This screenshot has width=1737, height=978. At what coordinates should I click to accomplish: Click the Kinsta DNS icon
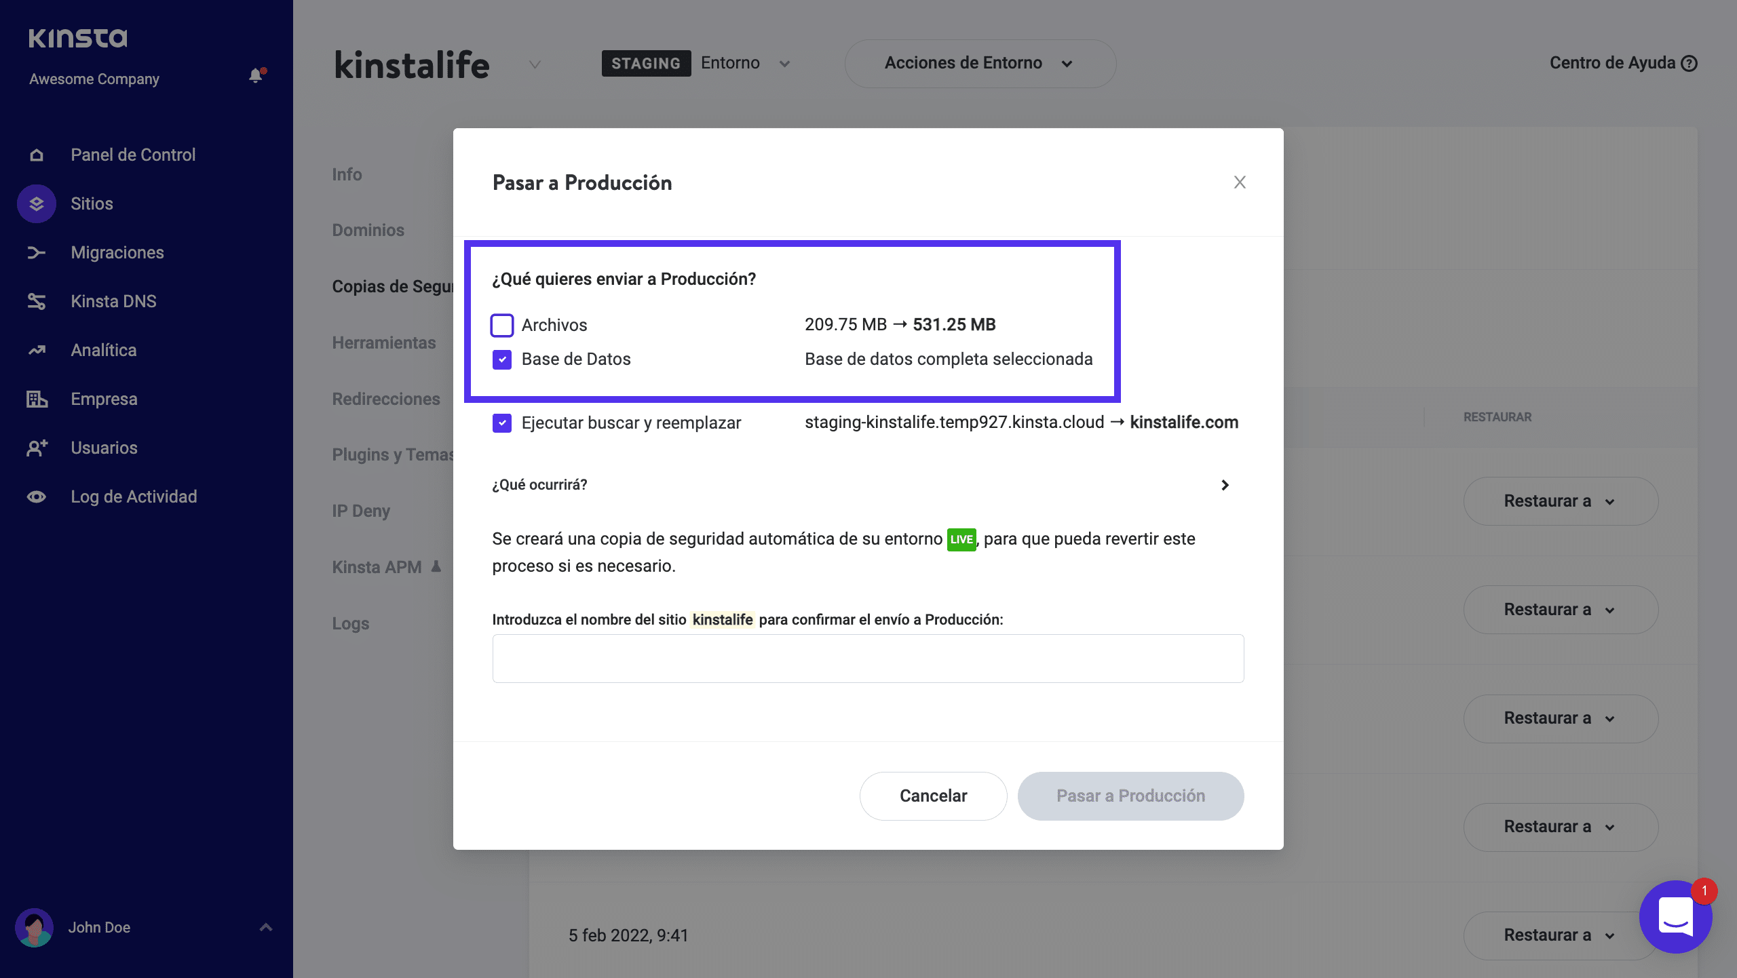(x=37, y=302)
